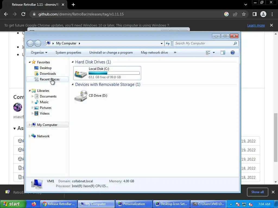Click Uninstall or change a program
Screen dimensions: 278x208
[111, 53]
